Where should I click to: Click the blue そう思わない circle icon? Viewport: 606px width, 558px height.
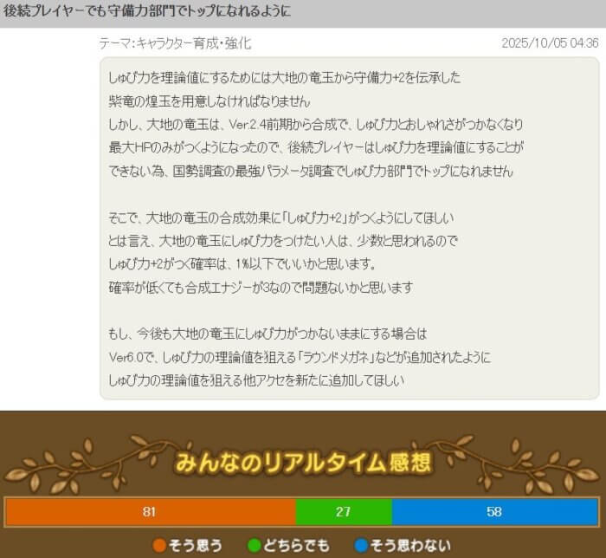362,545
